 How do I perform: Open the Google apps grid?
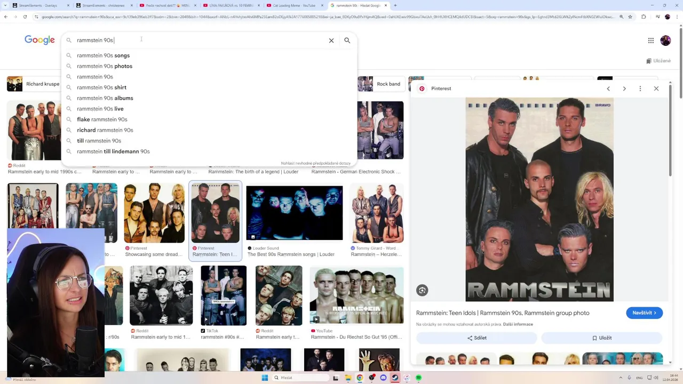pos(651,41)
